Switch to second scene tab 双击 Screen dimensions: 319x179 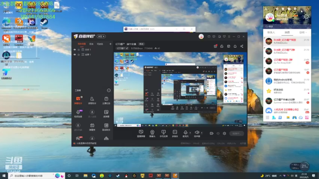91,44
